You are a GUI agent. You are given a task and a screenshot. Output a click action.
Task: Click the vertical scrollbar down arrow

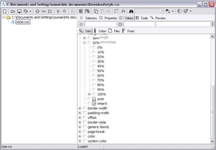[213, 141]
